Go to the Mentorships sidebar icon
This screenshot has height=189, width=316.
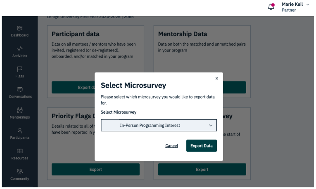20,110
